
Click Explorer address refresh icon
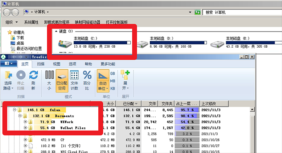tap(197, 12)
